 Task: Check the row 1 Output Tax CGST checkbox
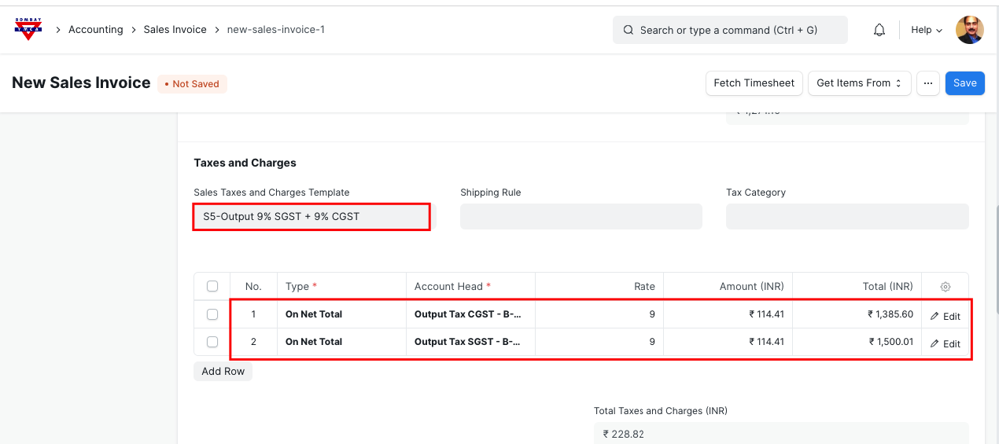click(x=212, y=314)
